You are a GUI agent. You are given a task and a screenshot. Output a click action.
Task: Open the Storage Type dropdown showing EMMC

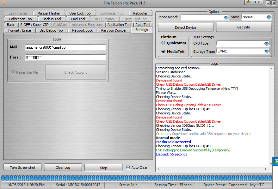click(x=267, y=52)
